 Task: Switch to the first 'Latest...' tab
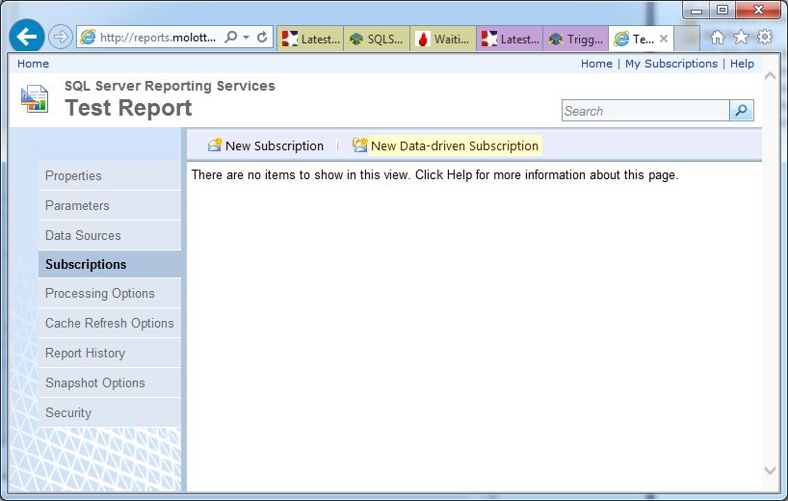[310, 39]
